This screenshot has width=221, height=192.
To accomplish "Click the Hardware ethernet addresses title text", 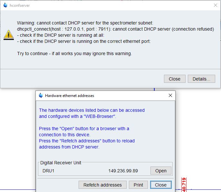I will 70,96.
